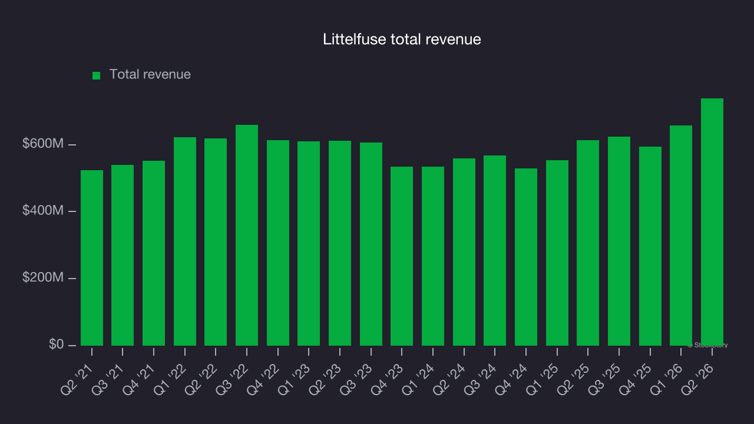The height and width of the screenshot is (424, 754).
Task: Select the Q4 '23 revenue bar
Action: (402, 256)
